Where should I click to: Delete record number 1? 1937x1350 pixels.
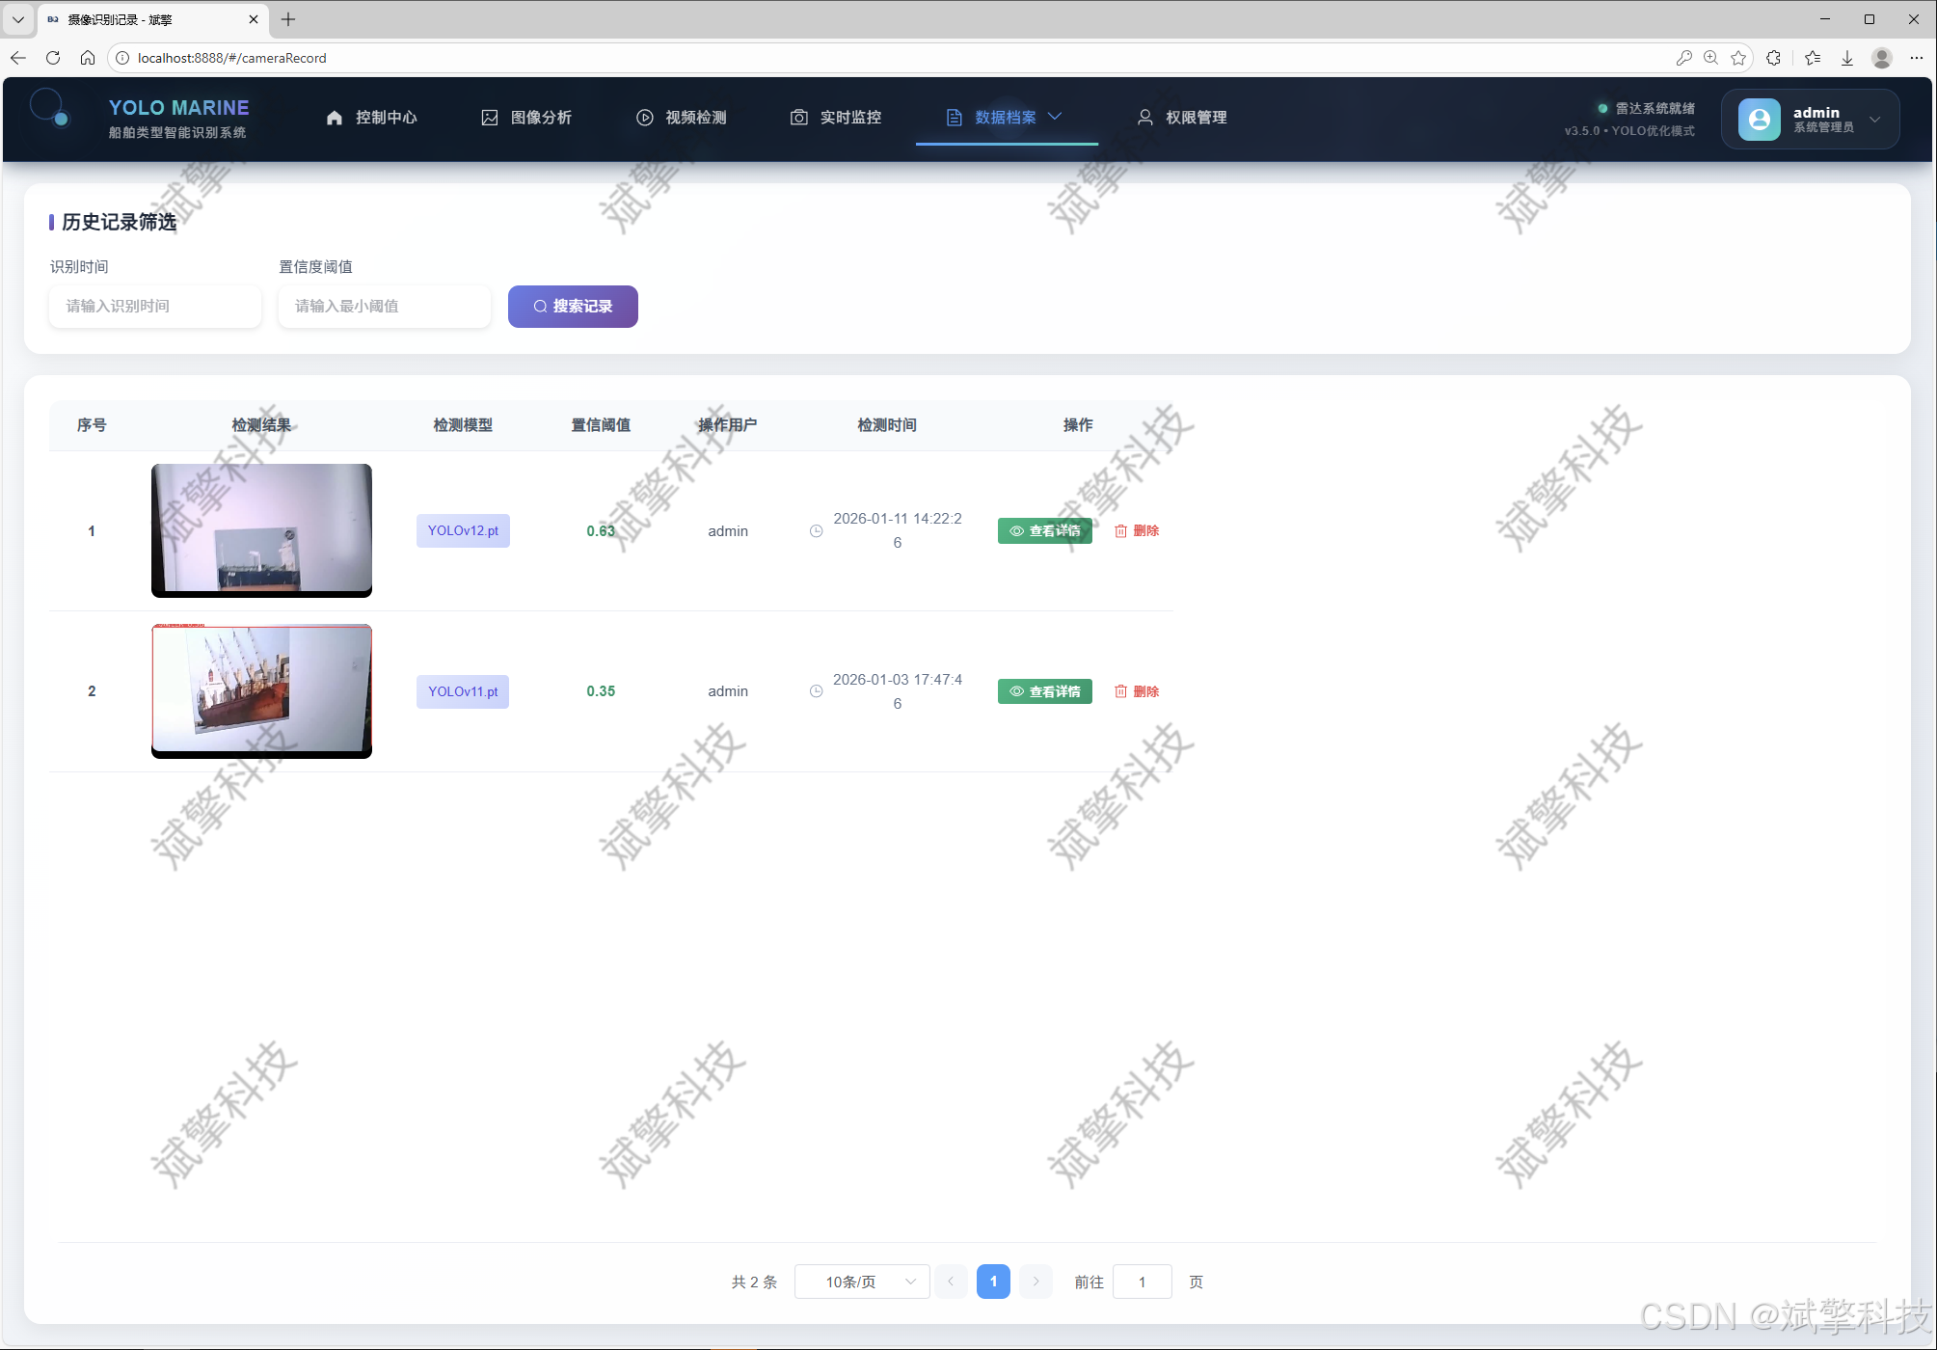click(x=1137, y=530)
